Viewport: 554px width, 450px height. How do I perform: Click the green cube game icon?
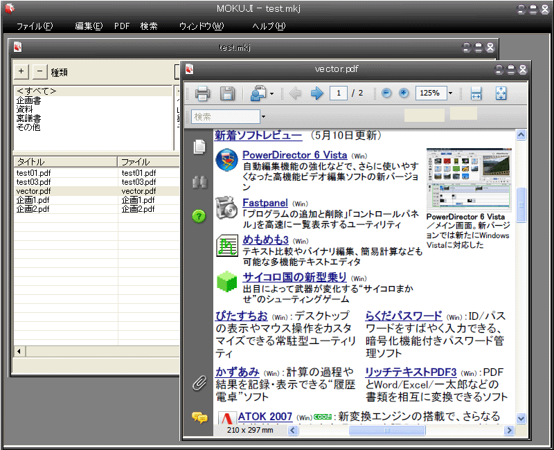[x=226, y=282]
